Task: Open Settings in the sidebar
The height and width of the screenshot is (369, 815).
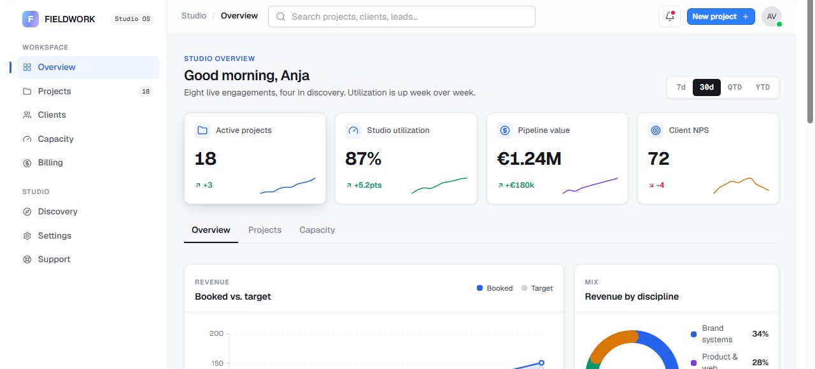Action: tap(88, 235)
